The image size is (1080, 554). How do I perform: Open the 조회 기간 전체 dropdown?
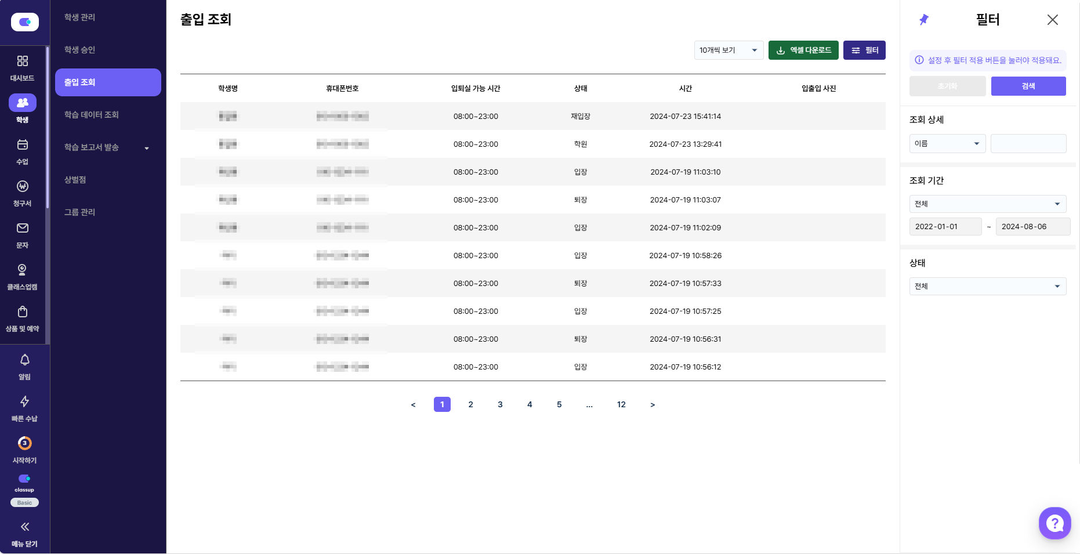point(987,204)
